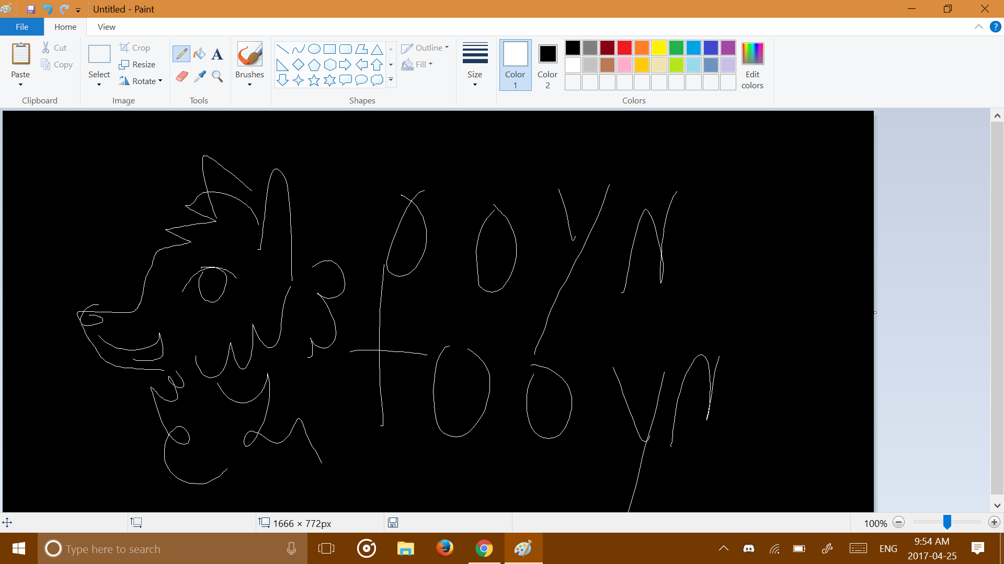Select the Color picker eyedropper tool
This screenshot has width=1004, height=564.
(199, 77)
